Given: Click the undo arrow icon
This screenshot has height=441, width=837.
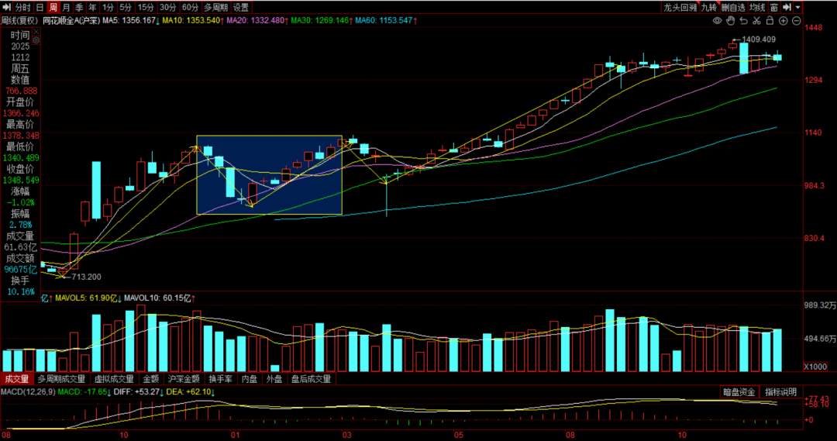Looking at the screenshot, I should [742, 20].
